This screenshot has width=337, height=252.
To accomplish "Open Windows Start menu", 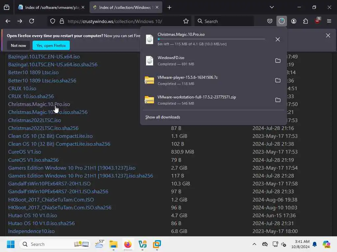I will 11,244.
